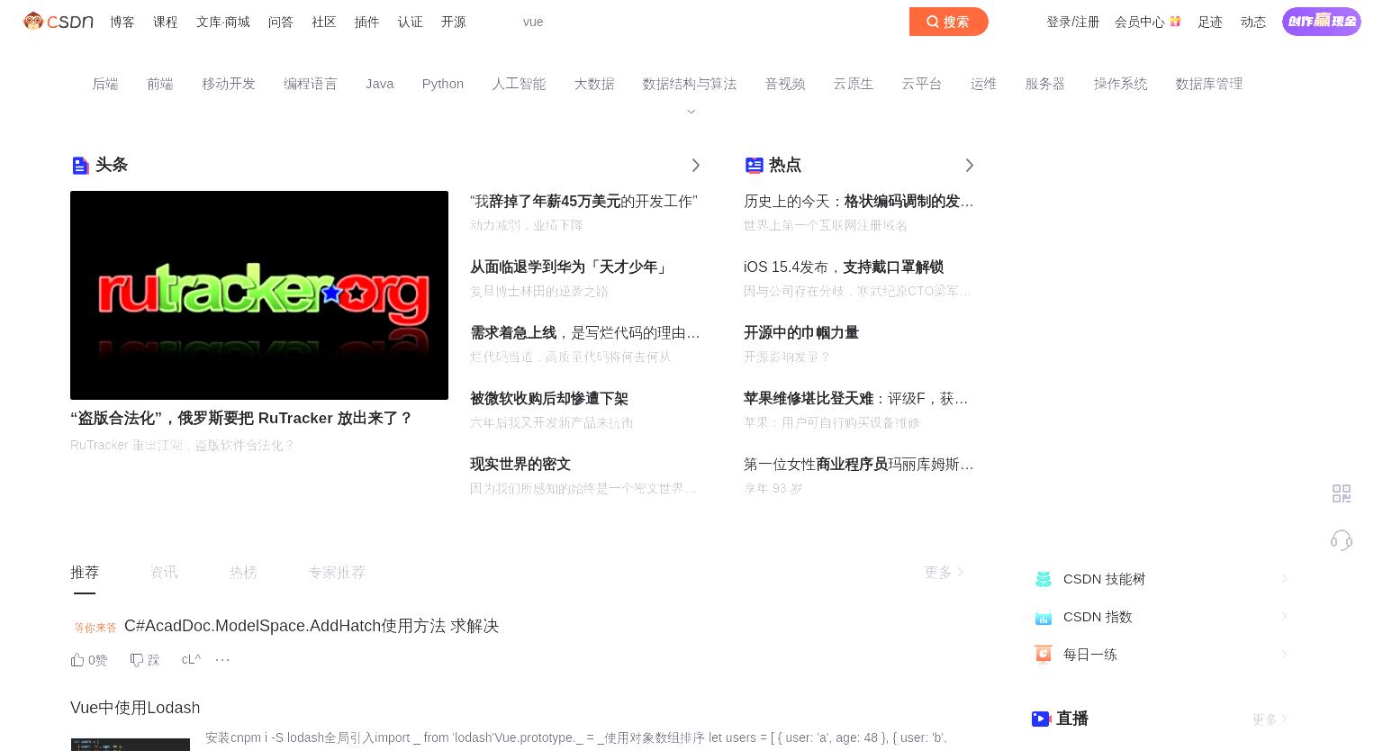Select the 大数据 category
Viewport: 1383px width, 751px height.
click(594, 84)
